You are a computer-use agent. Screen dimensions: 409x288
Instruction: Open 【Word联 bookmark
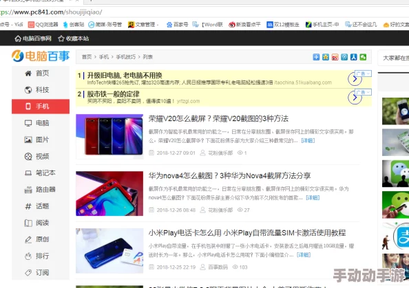click(x=208, y=25)
